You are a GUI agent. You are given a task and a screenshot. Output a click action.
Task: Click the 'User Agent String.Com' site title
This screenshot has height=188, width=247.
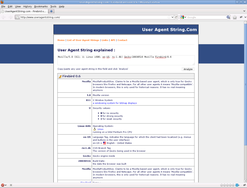(169, 30)
